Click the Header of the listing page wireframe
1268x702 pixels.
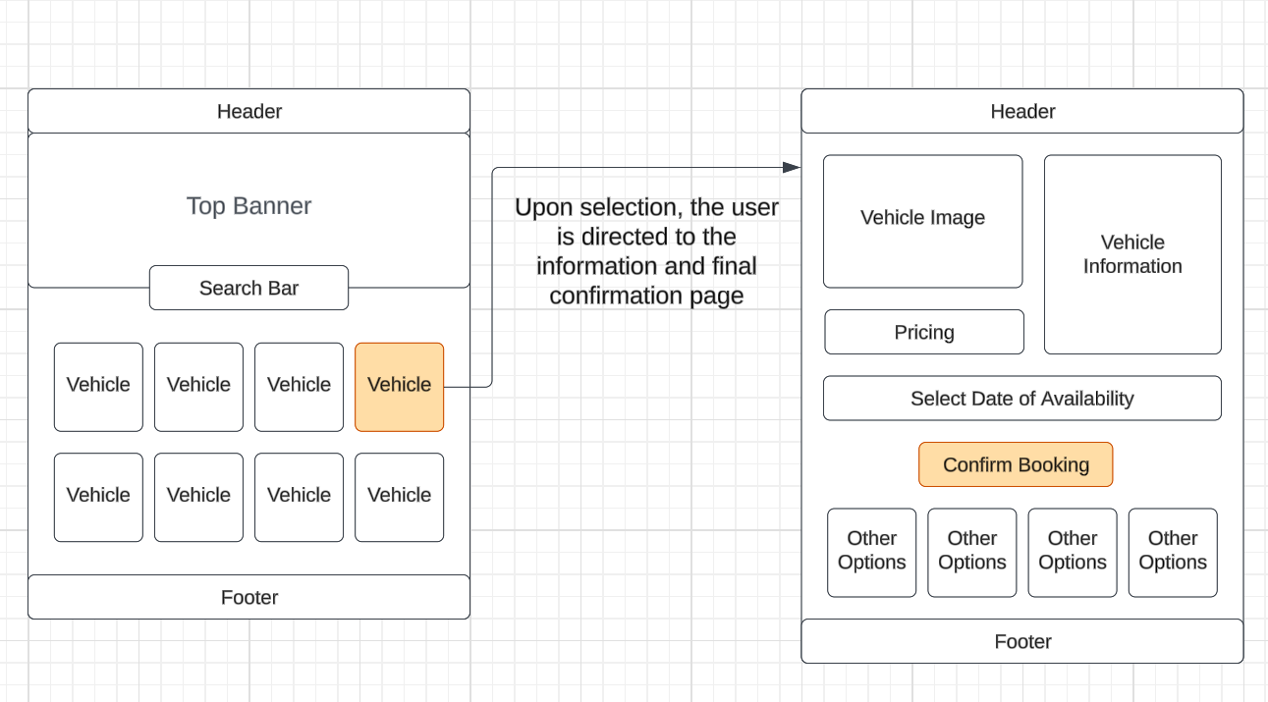click(x=248, y=111)
